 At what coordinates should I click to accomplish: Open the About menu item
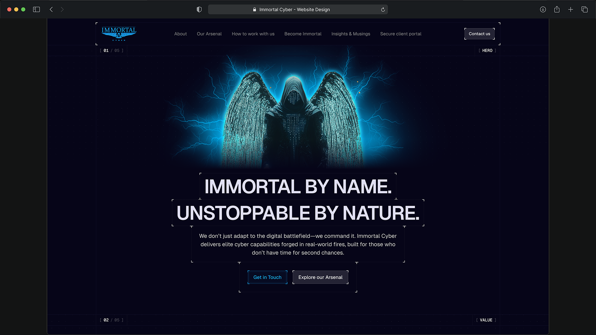(180, 34)
